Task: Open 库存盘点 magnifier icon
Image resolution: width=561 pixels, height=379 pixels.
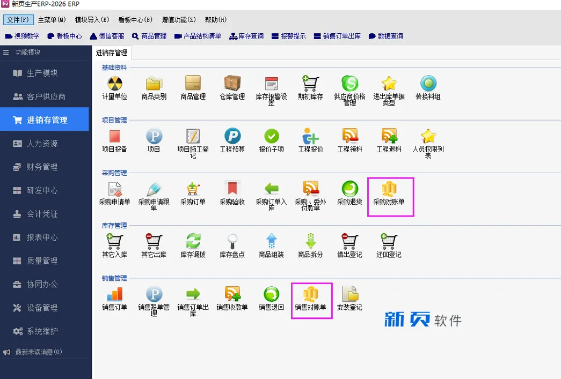Action: click(232, 241)
